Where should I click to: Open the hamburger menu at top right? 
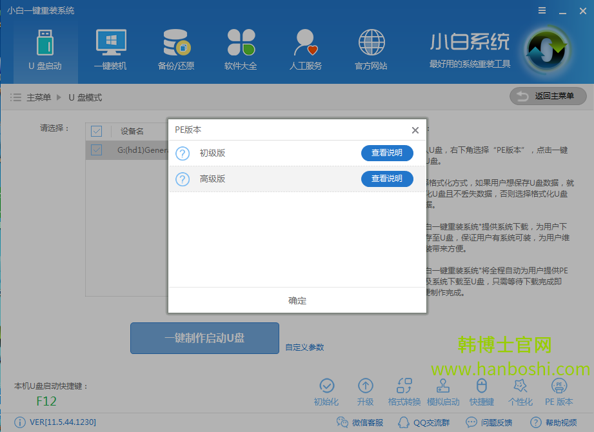pos(541,10)
